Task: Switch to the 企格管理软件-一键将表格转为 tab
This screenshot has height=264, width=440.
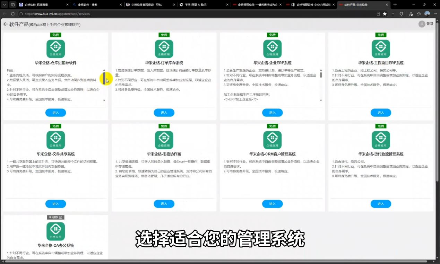Action: point(257,5)
